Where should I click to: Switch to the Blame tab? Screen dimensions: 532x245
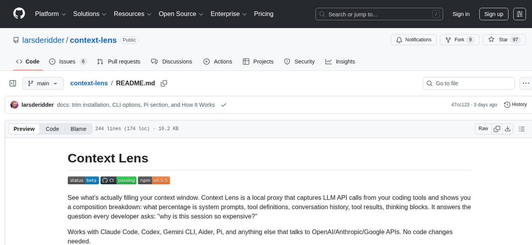78,129
